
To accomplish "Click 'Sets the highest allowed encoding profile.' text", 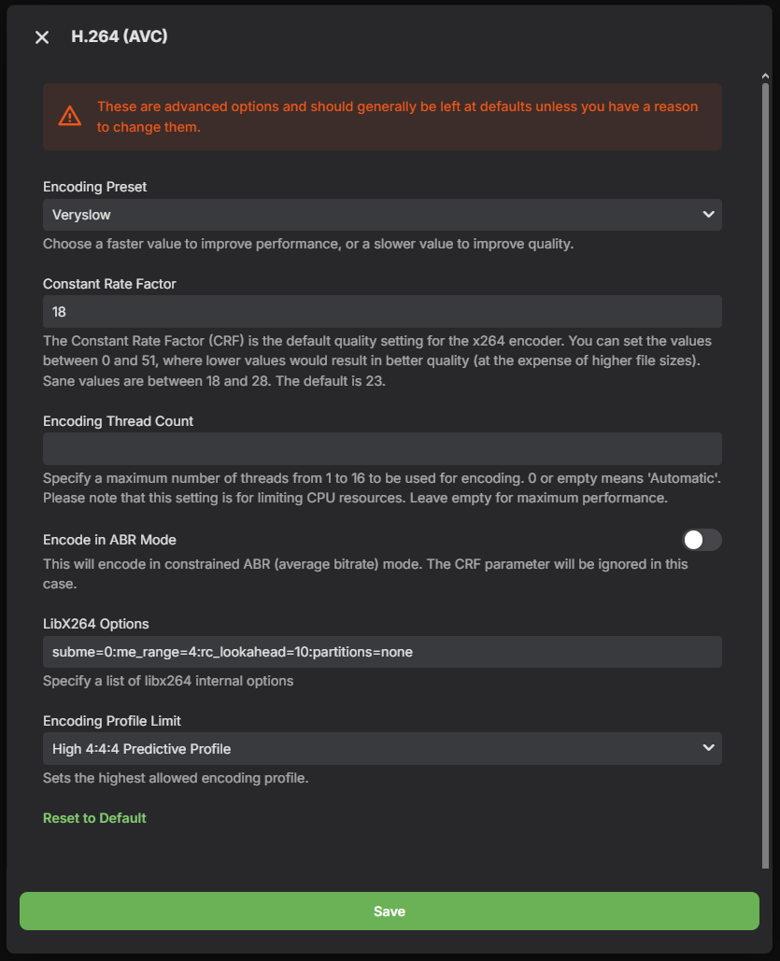I will point(176,778).
